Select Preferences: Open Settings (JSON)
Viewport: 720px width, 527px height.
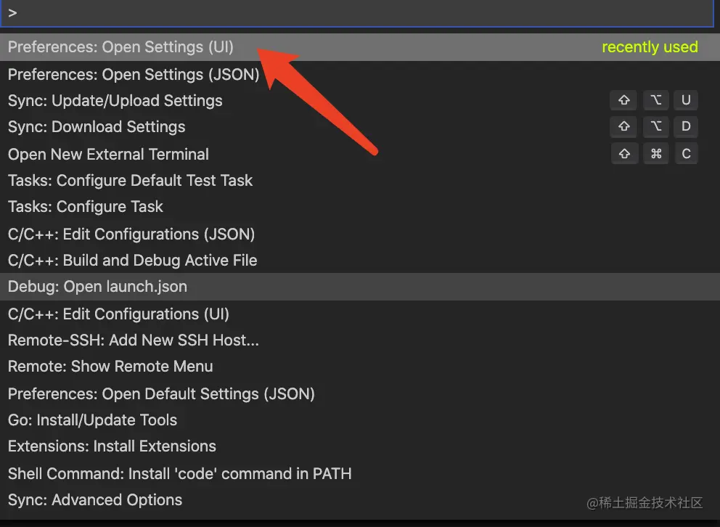point(360,74)
